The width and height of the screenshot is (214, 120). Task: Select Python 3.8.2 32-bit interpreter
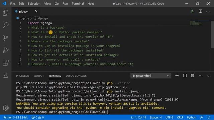pos(15,117)
